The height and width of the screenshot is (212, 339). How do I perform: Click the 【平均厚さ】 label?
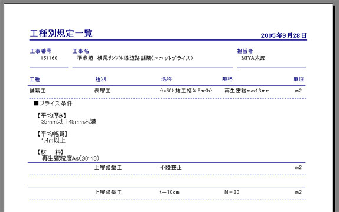tap(51, 116)
